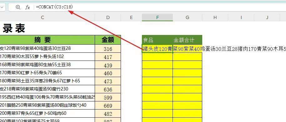
Task: Select the cell with amount 460
Action: coord(108,73)
